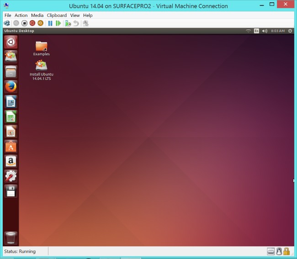Click the mouse status icon in the status bar

[279, 251]
